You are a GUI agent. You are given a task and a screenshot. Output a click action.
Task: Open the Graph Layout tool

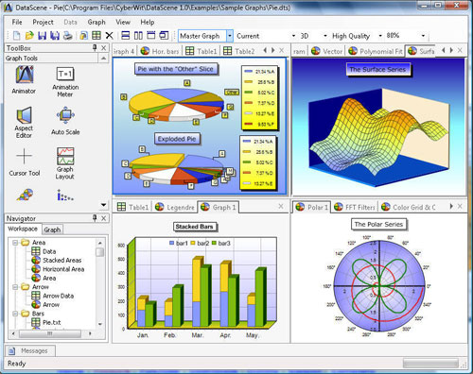65,163
